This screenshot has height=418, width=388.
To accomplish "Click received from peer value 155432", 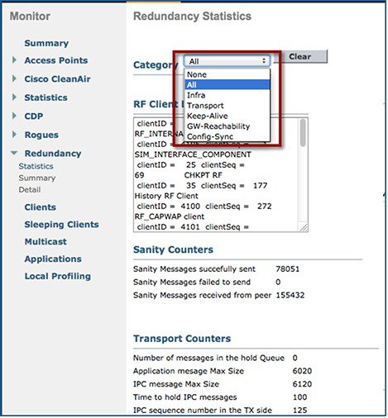I will (x=290, y=295).
